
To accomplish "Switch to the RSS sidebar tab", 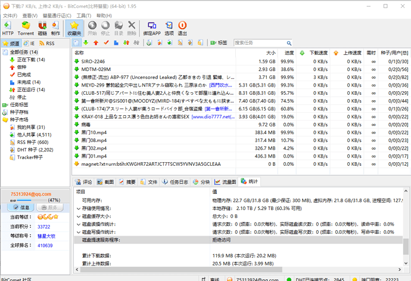I will click(x=46, y=44).
